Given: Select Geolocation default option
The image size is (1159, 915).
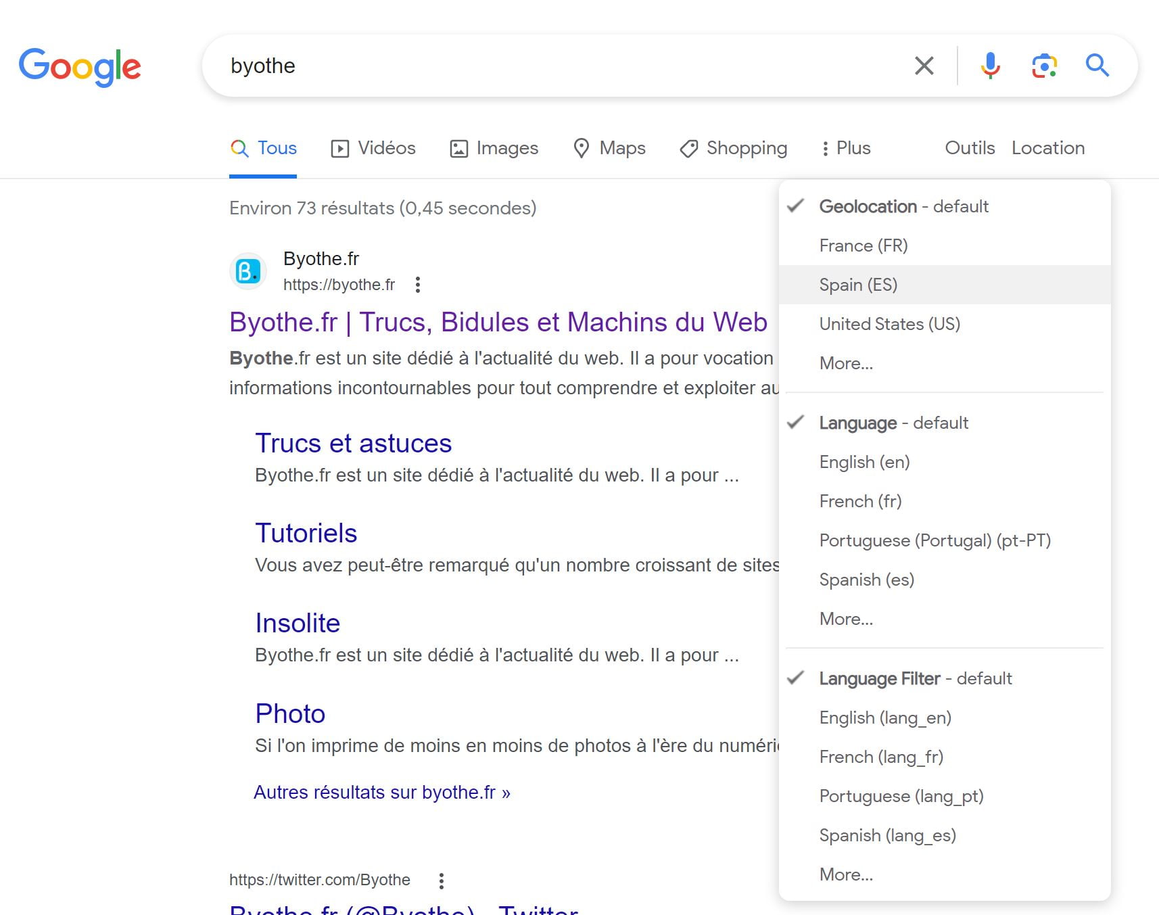Looking at the screenshot, I should click(x=945, y=206).
